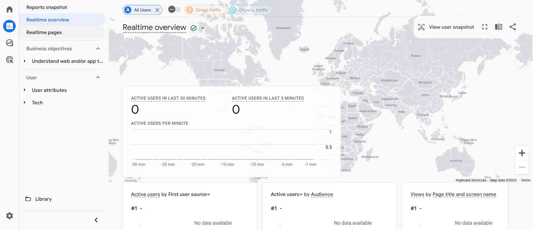Screen dimensions: 533x230
Task: Collapse the navigation panel chevron
Action: click(x=96, y=220)
